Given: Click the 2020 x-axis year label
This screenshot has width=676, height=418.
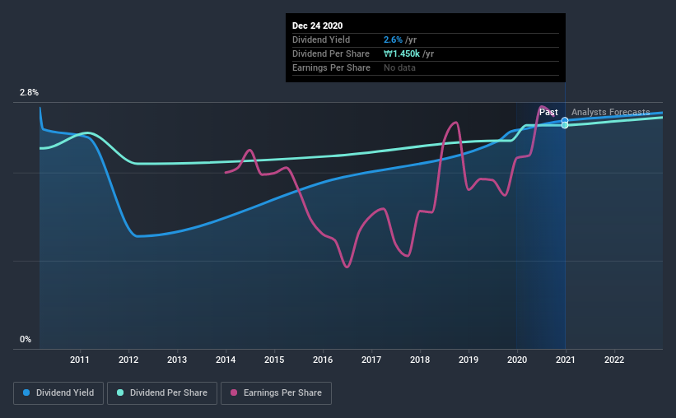Looking at the screenshot, I should [x=517, y=360].
